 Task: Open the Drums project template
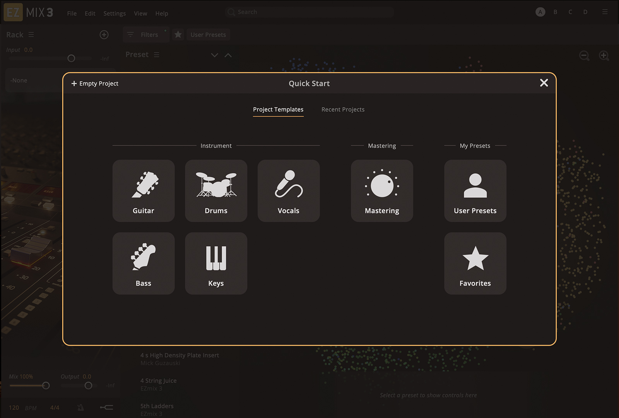(x=216, y=191)
